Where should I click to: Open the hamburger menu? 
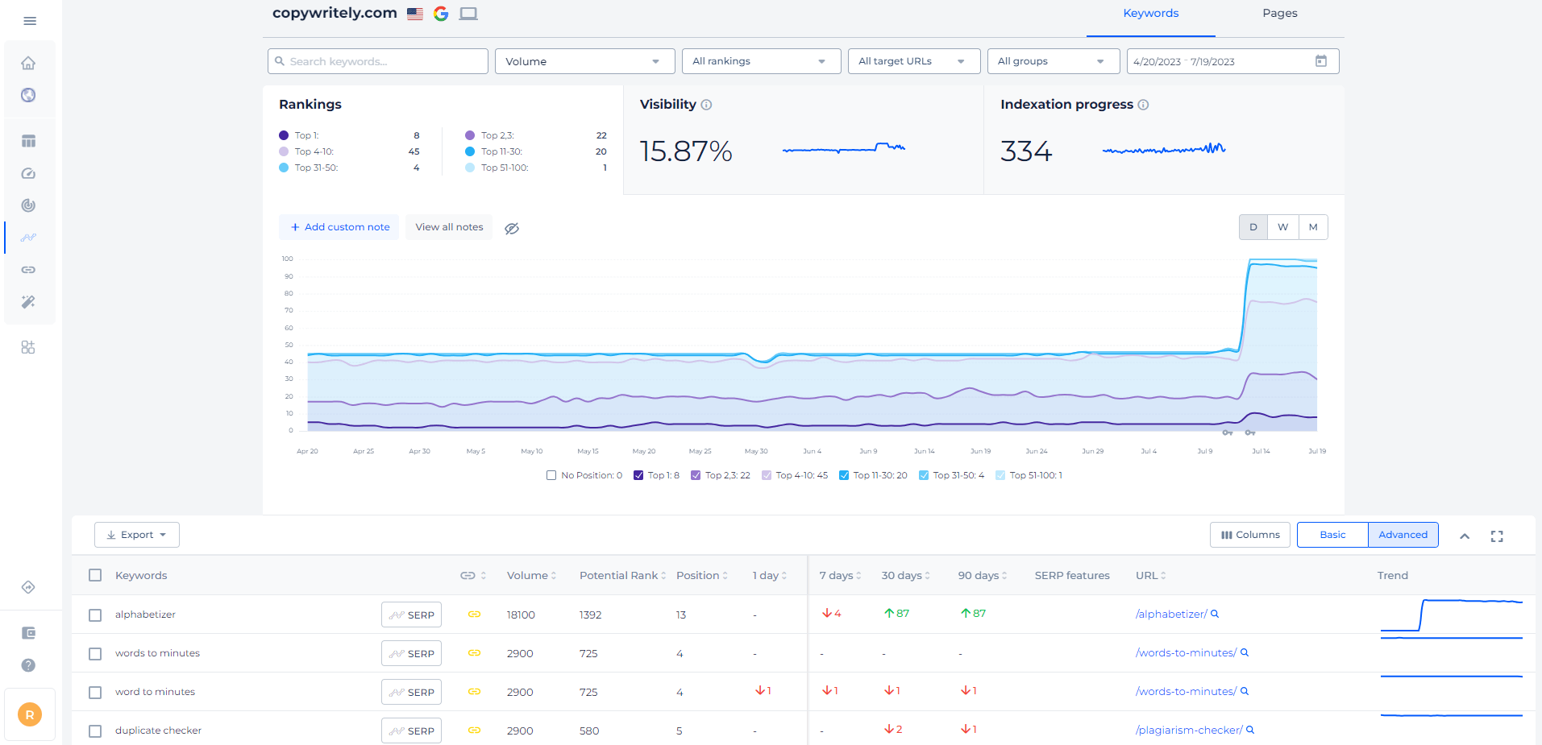click(x=30, y=21)
